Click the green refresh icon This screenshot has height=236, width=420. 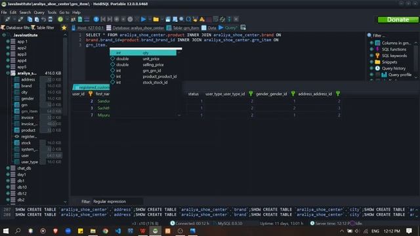click(x=60, y=19)
